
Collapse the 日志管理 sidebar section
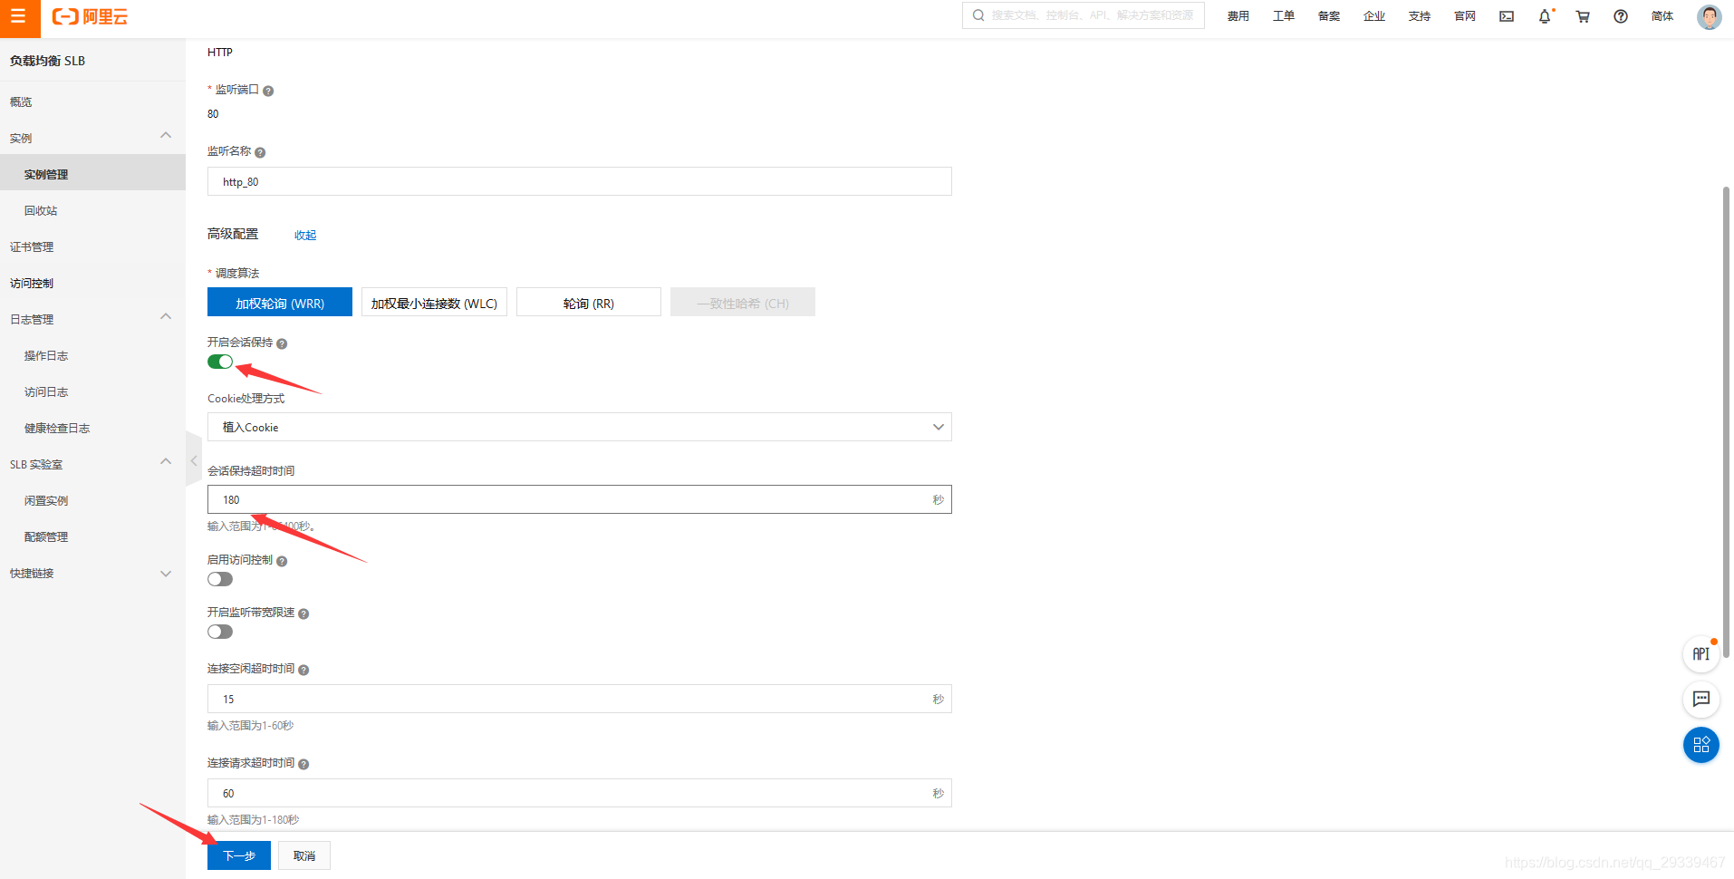click(x=166, y=317)
